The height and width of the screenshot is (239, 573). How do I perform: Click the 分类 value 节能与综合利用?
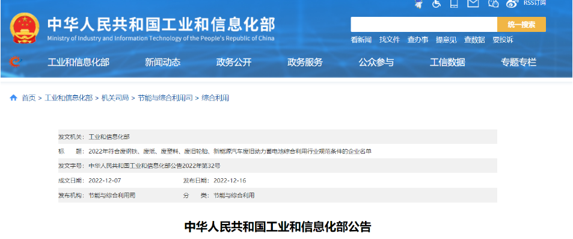click(234, 196)
